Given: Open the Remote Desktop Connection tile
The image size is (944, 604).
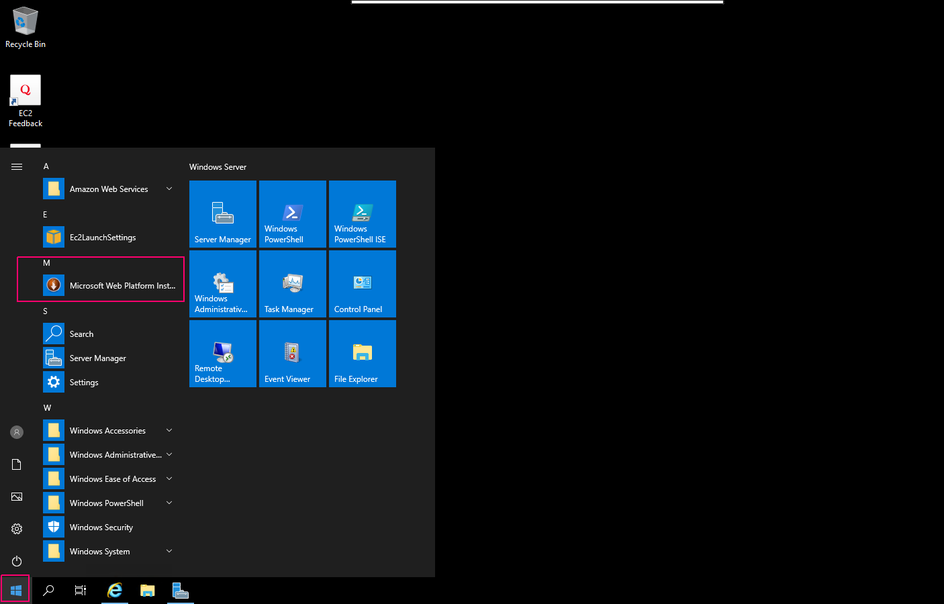Looking at the screenshot, I should tap(223, 354).
